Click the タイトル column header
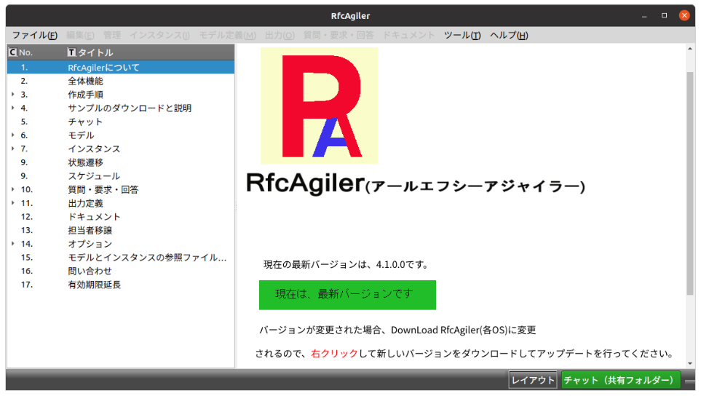Viewport: 701px width, 396px height. pos(150,52)
